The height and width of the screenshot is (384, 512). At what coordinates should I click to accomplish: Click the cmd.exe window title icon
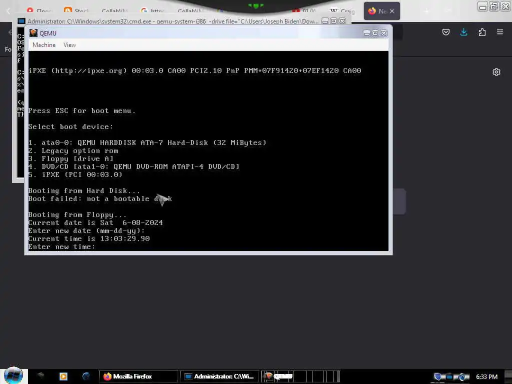pyautogui.click(x=21, y=21)
